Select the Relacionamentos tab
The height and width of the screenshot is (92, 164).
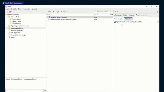point(141,15)
